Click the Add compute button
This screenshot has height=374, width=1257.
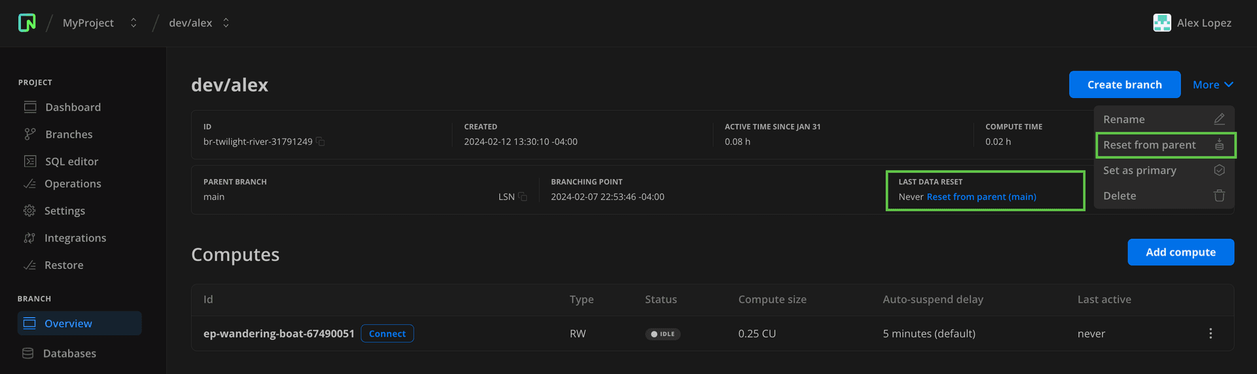click(x=1180, y=252)
